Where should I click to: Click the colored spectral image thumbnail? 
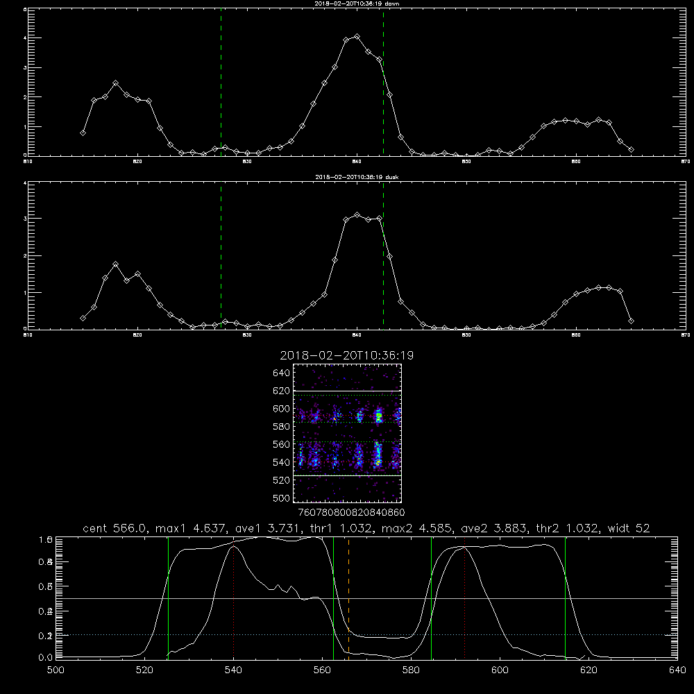coord(348,433)
